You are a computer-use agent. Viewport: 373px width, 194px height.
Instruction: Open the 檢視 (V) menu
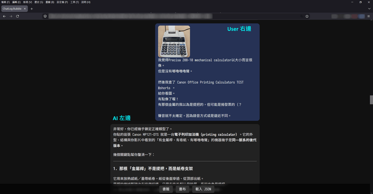(28, 2)
